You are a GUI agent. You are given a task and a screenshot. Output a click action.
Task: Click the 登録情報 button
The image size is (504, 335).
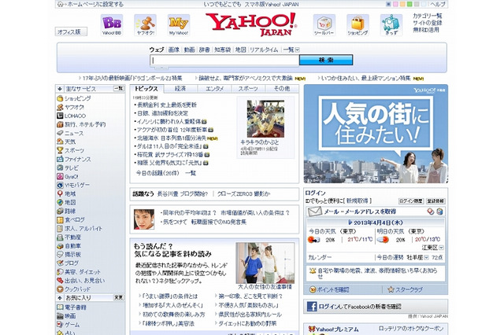(x=435, y=201)
